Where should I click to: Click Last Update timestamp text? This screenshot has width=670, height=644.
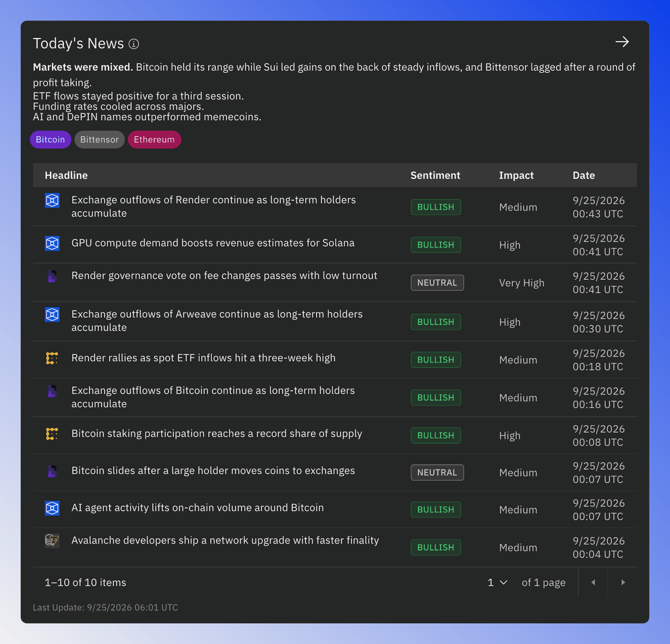[105, 607]
